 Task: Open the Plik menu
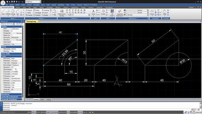pos(7,5)
